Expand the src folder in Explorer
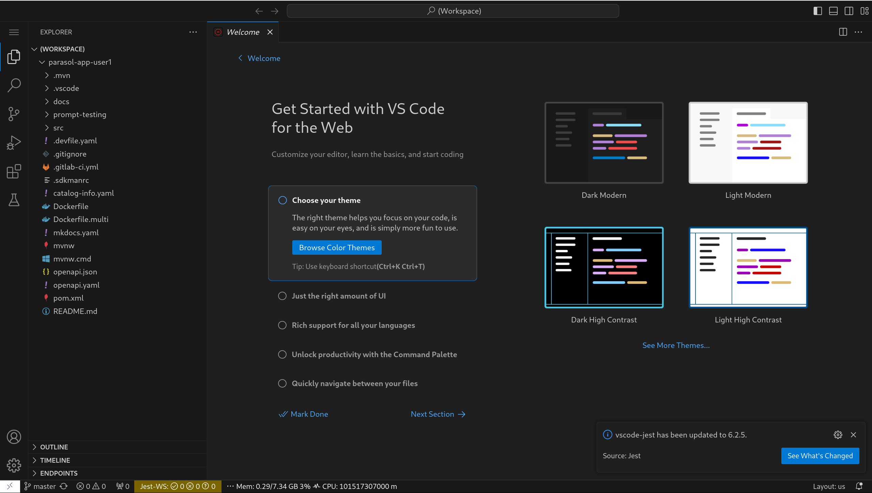The width and height of the screenshot is (872, 493). (x=58, y=127)
